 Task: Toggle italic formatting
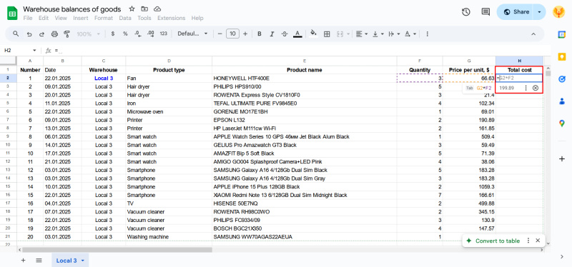tap(272, 34)
